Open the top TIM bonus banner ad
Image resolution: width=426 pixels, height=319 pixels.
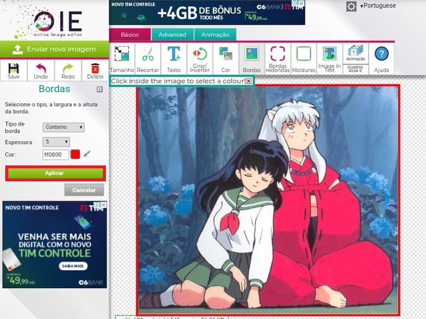pyautogui.click(x=207, y=12)
